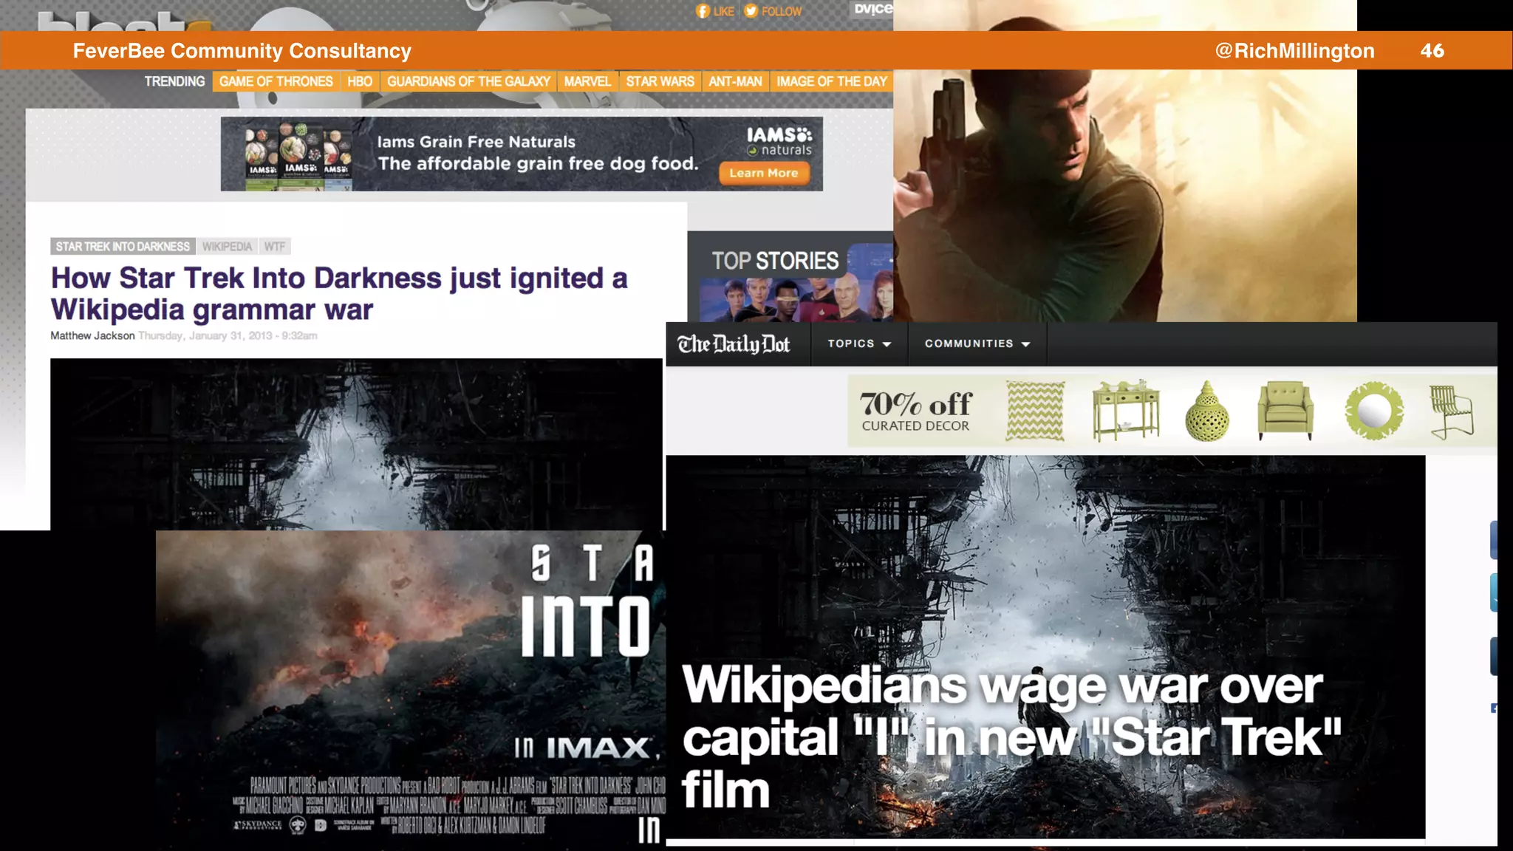Click the green round mirror item

pyautogui.click(x=1373, y=410)
